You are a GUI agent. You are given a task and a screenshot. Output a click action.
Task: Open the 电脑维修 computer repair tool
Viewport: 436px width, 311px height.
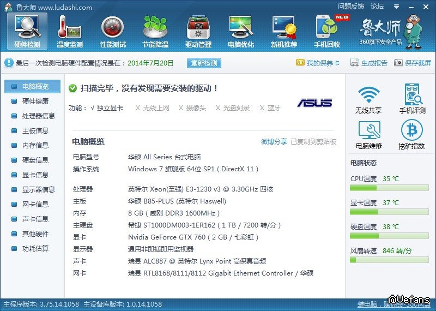click(x=368, y=135)
